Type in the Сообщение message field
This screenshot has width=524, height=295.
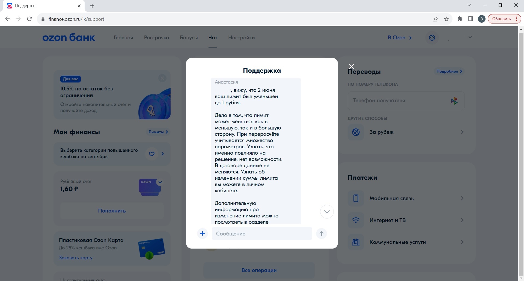pos(262,234)
